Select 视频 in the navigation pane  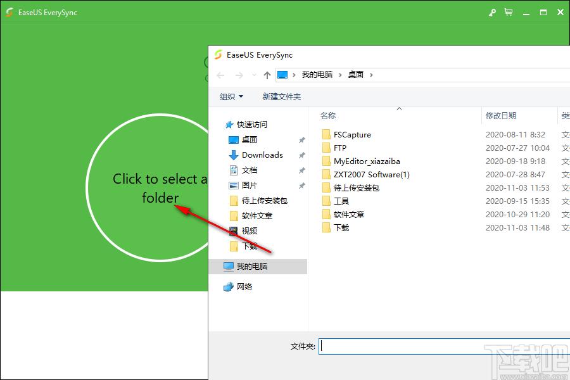click(x=250, y=231)
